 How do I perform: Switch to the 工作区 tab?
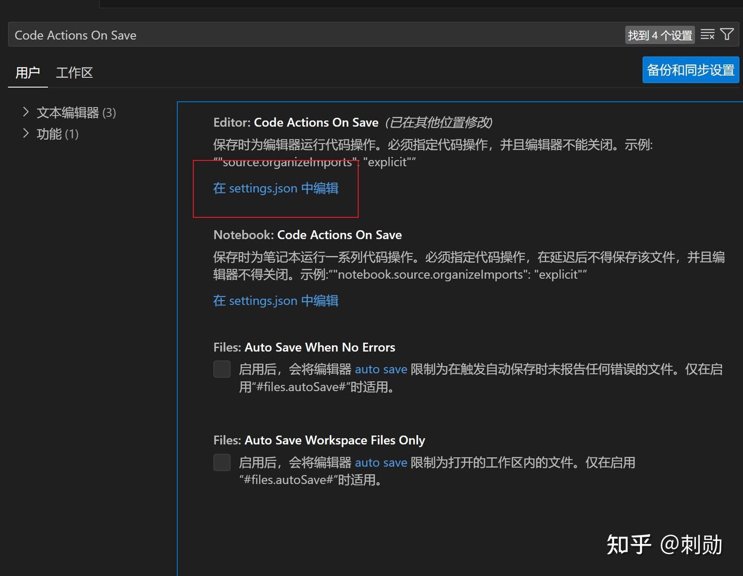tap(74, 72)
